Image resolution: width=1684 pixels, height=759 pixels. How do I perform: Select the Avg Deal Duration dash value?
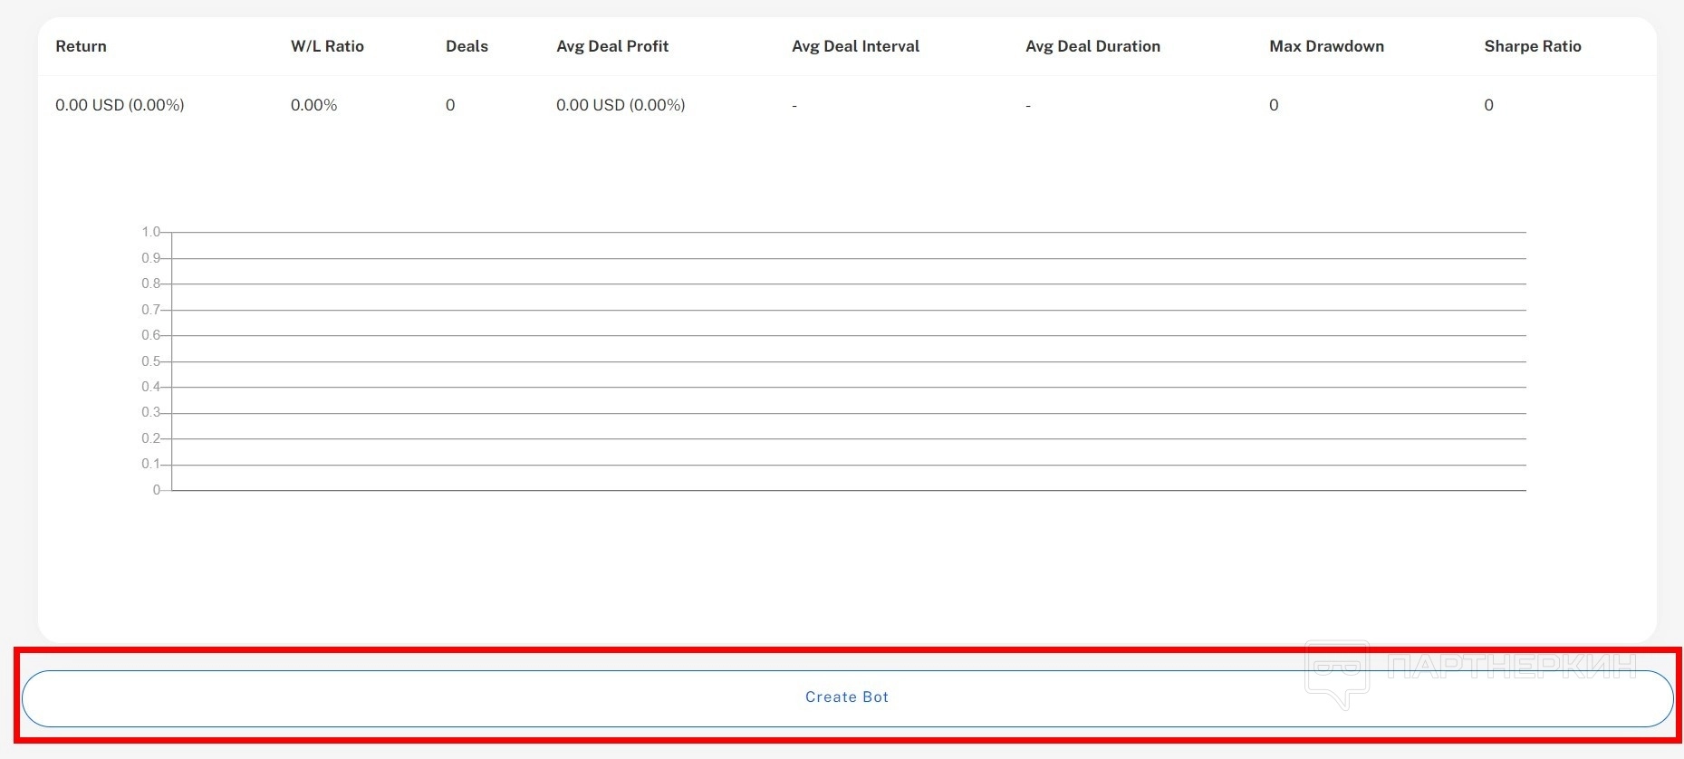tap(1028, 106)
